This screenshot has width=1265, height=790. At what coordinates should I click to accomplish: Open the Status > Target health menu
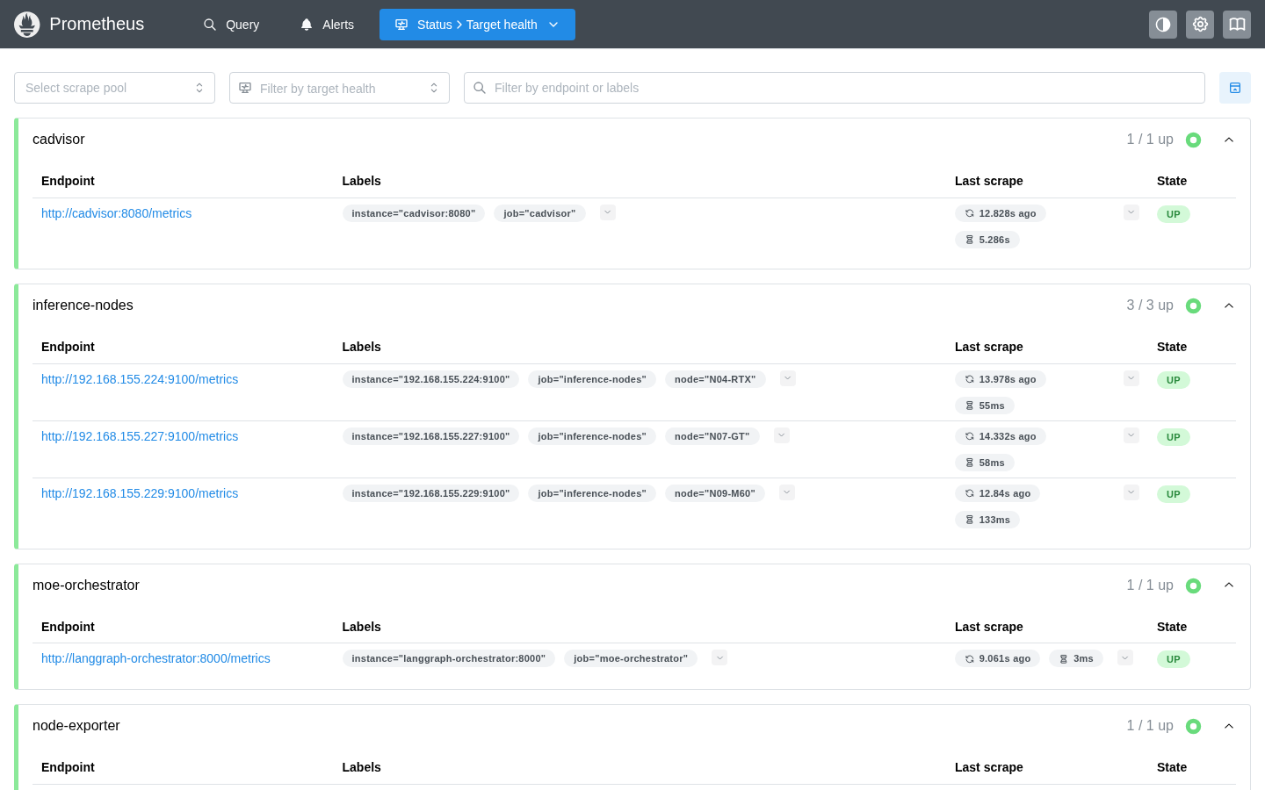click(x=477, y=25)
